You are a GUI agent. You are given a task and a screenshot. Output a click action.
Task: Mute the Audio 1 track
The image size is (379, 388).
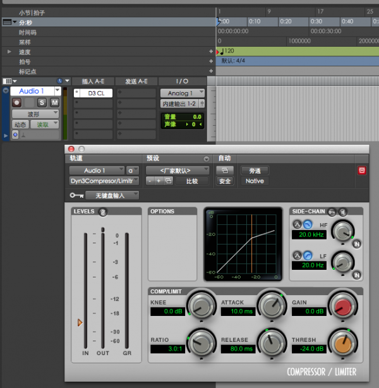54,102
